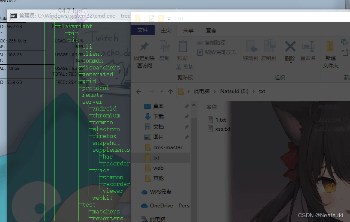Open the recent locations dropdown arrow

(162, 92)
